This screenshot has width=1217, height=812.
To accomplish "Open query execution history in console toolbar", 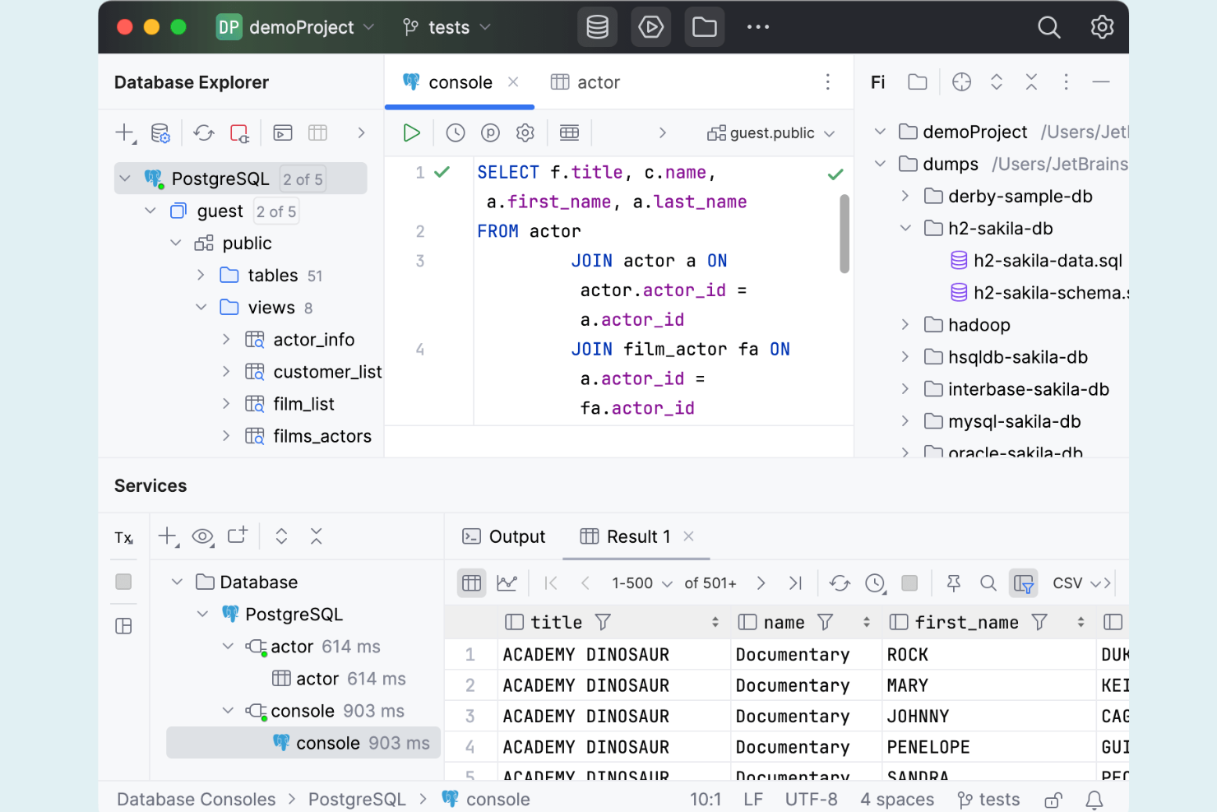I will [x=455, y=132].
